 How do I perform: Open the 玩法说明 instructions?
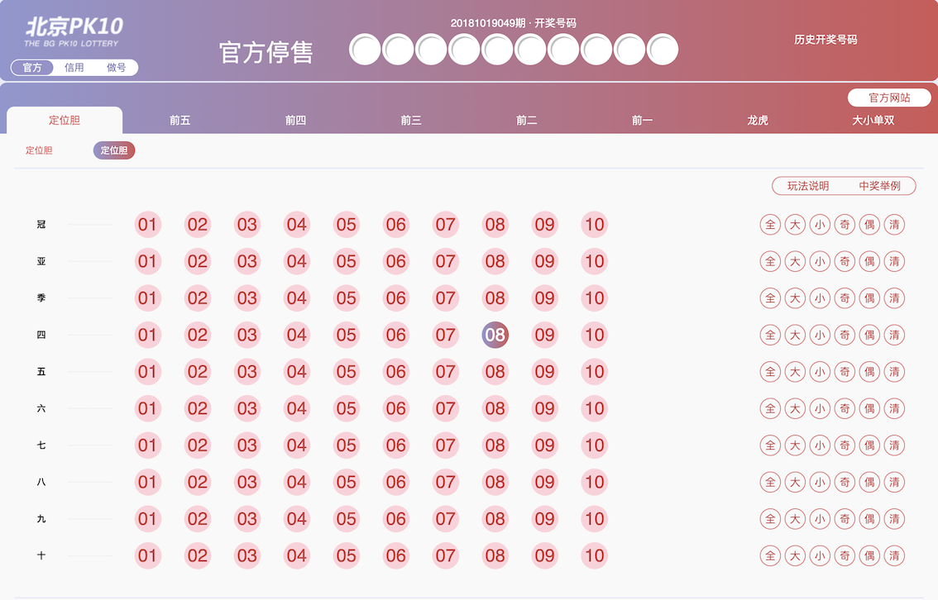pos(808,186)
